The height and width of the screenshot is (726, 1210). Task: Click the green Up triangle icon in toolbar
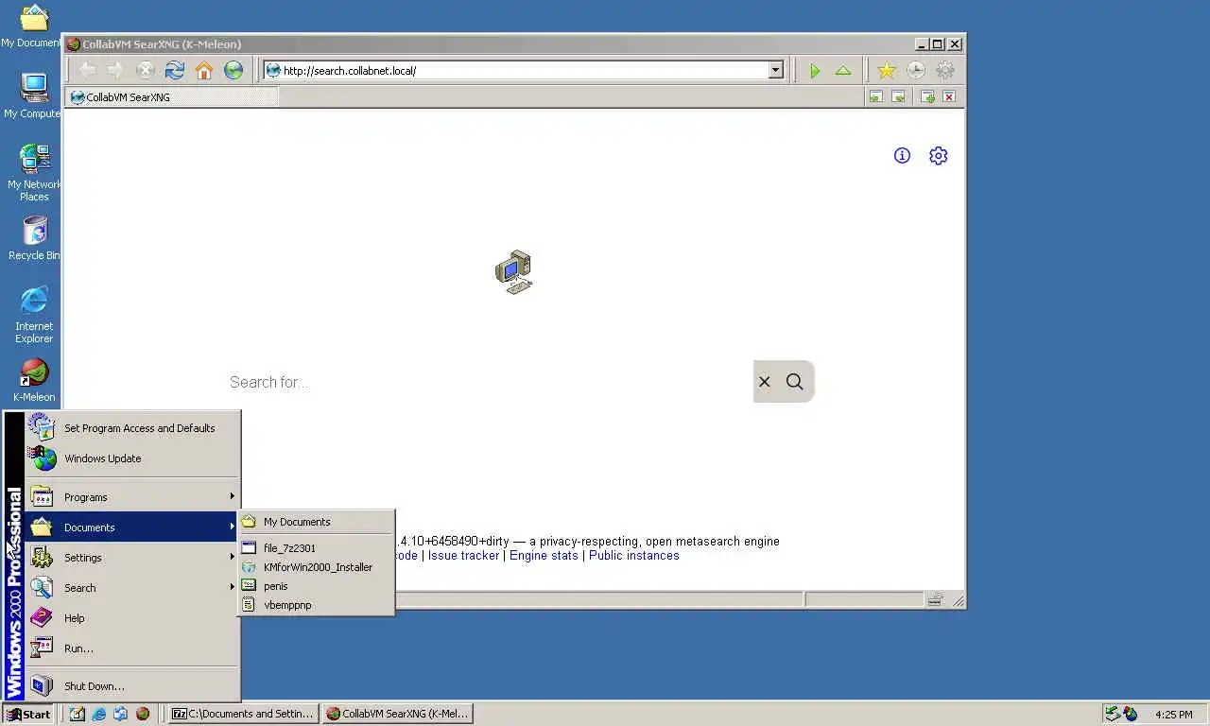pos(843,70)
